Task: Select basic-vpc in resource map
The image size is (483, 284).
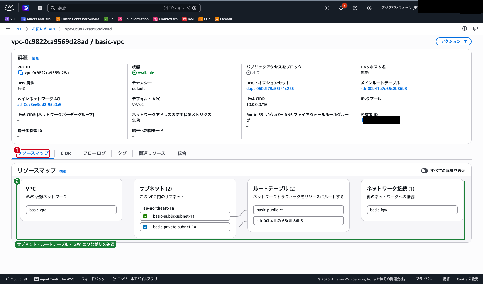Action: tap(71, 210)
